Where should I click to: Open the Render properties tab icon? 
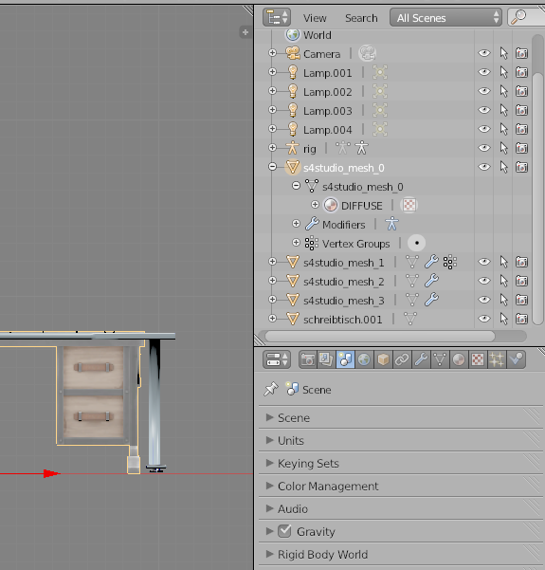(308, 359)
